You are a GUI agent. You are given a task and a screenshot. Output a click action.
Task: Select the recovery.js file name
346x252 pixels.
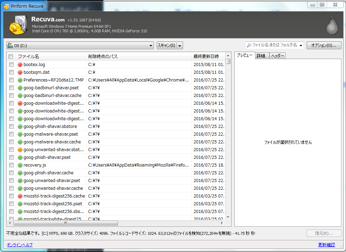pyautogui.click(x=35, y=165)
